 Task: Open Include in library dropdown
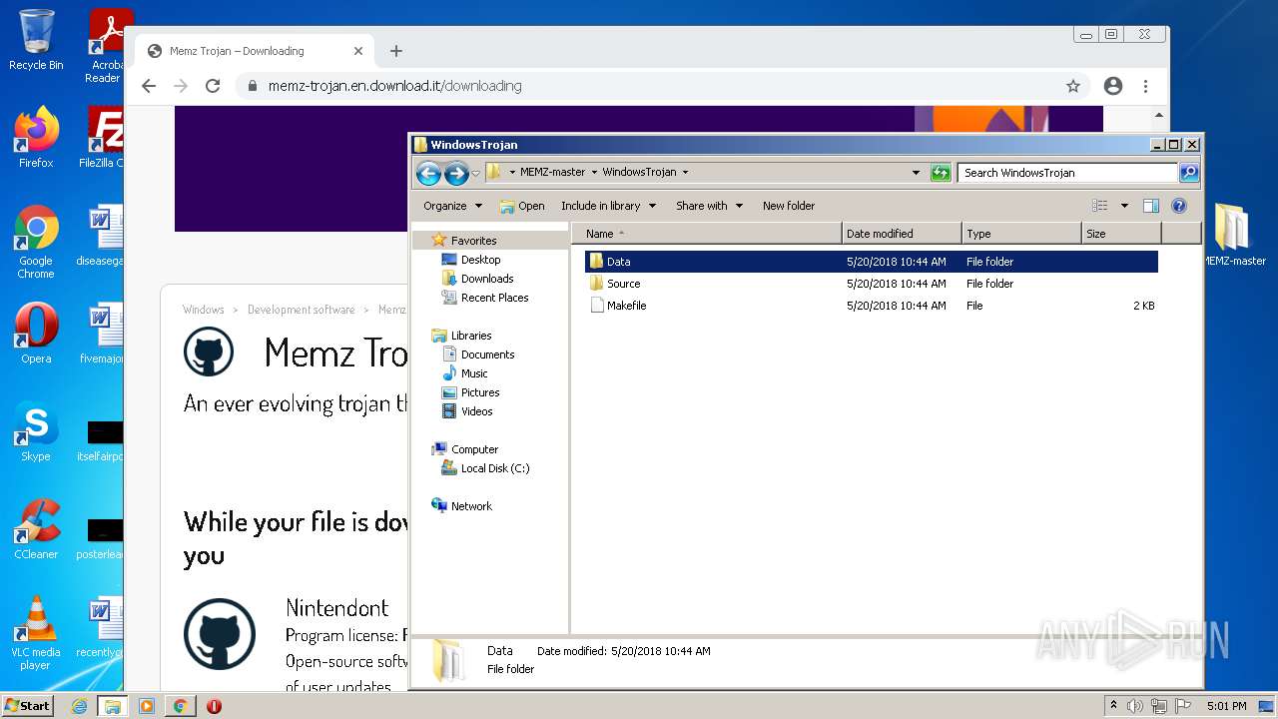click(x=608, y=206)
